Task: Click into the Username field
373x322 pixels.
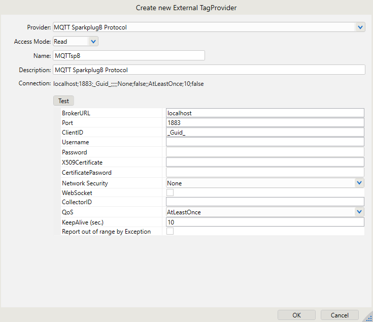Action: (265, 142)
